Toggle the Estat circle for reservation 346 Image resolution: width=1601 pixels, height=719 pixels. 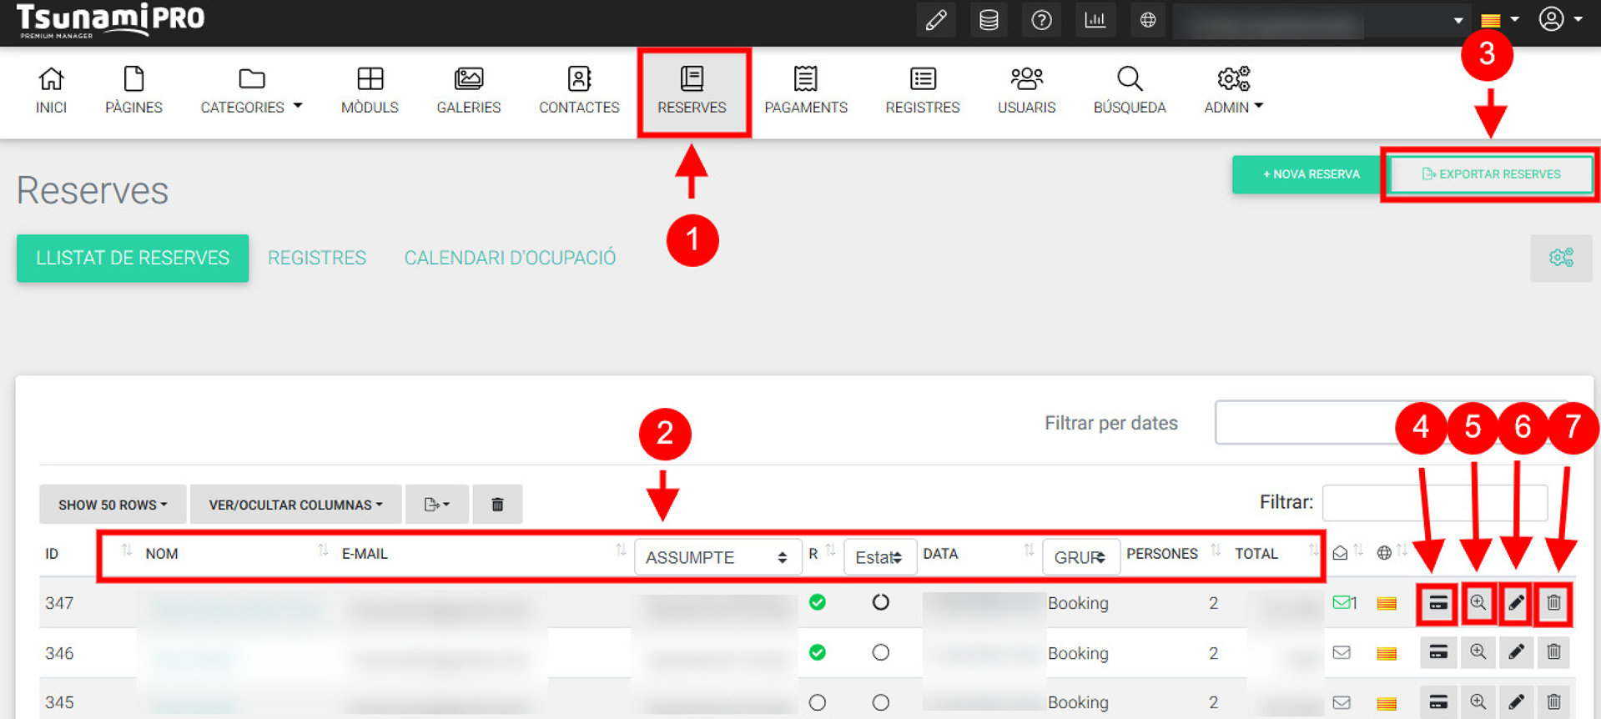[880, 652]
